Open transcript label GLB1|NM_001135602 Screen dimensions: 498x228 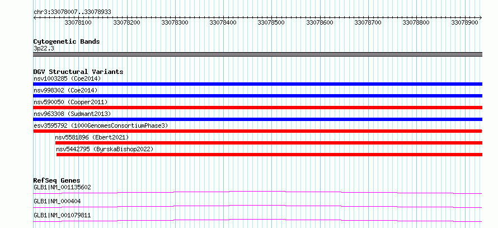[62, 187]
